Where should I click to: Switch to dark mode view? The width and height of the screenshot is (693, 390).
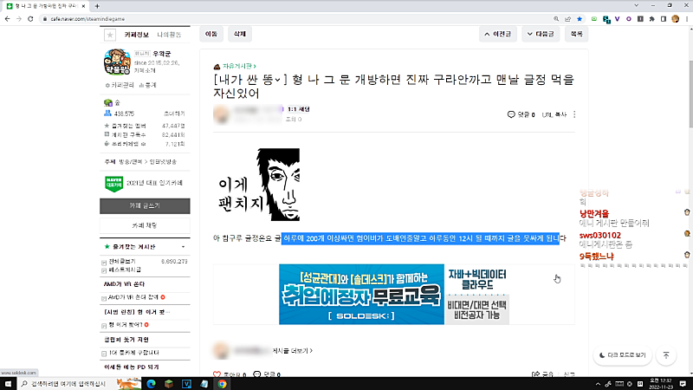[622, 355]
